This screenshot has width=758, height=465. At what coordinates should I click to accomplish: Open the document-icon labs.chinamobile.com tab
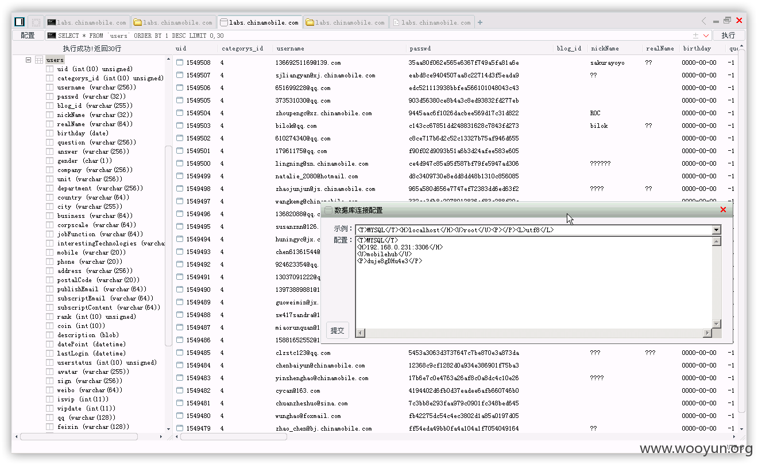[x=432, y=22]
